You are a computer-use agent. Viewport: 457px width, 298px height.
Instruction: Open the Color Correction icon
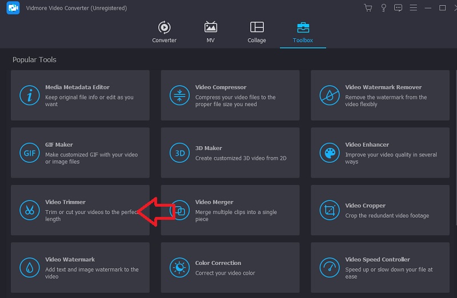180,267
